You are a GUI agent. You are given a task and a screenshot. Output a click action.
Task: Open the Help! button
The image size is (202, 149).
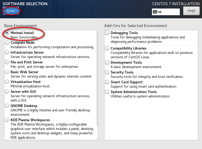pyautogui.click(x=191, y=11)
